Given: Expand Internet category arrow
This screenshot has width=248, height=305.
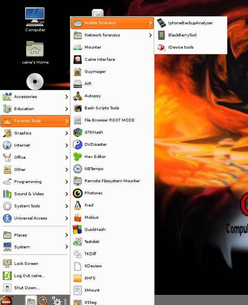Looking at the screenshot, I should pos(66,145).
